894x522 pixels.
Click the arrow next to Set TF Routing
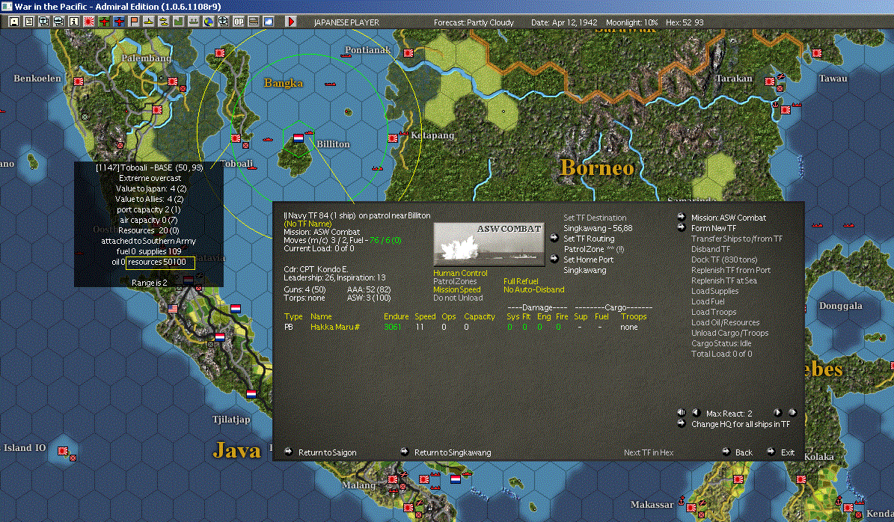pos(554,238)
